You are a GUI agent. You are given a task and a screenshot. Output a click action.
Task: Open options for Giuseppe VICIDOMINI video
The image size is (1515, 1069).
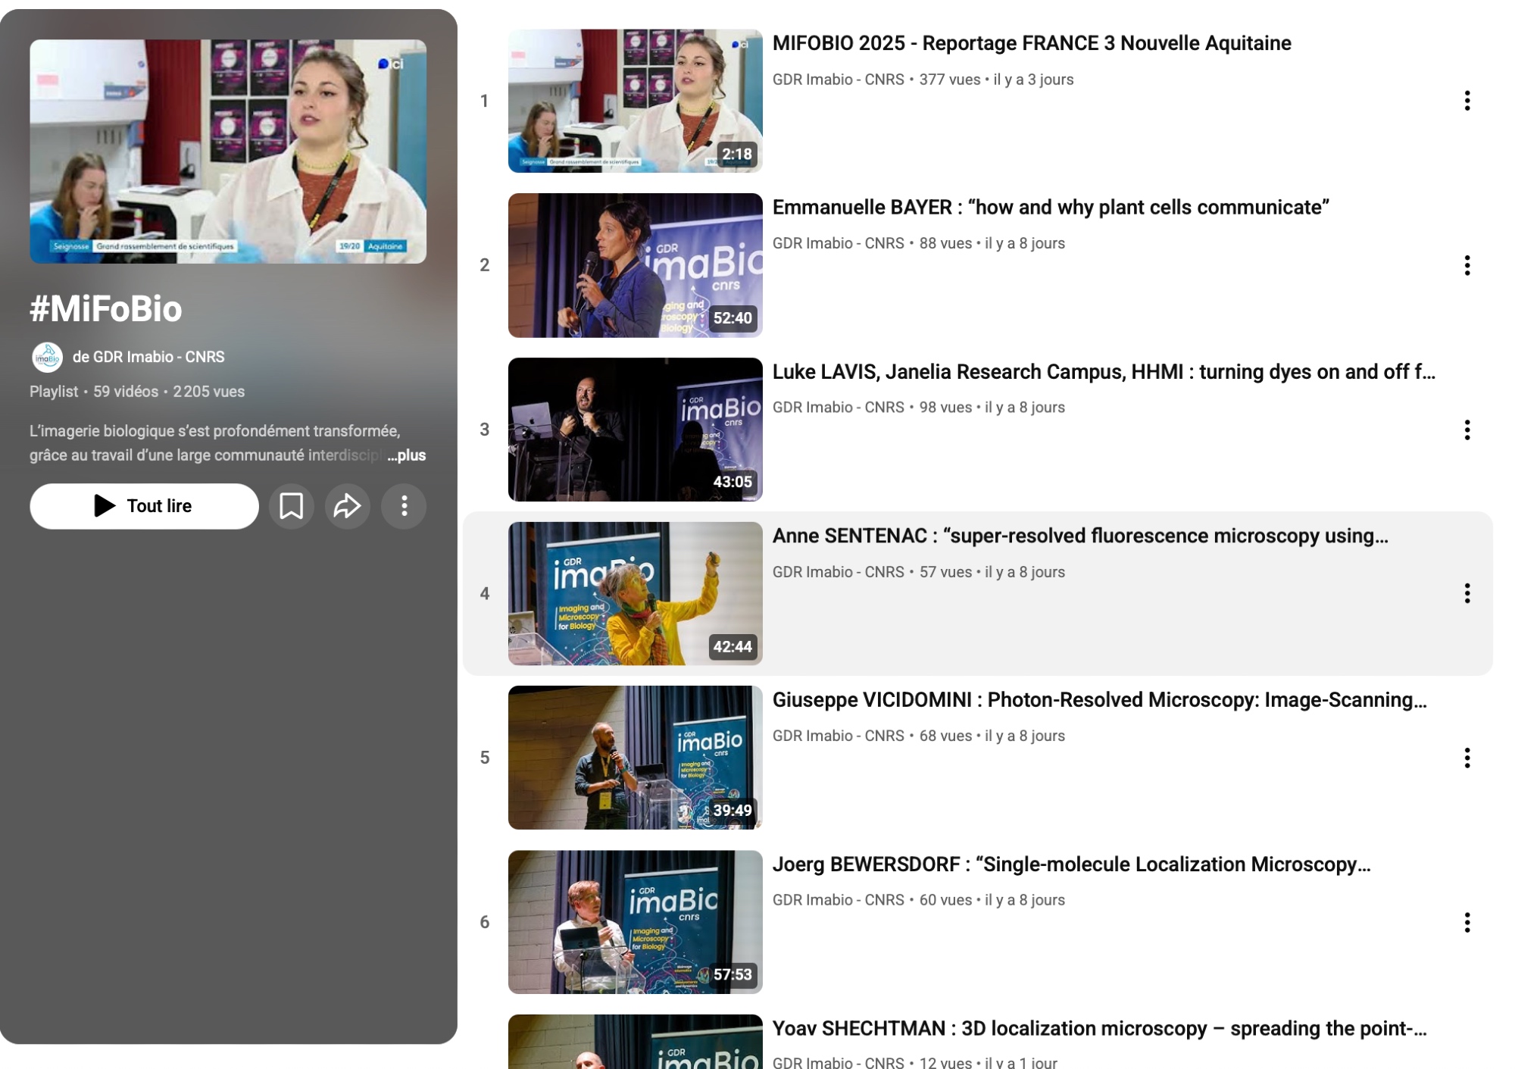(x=1467, y=758)
